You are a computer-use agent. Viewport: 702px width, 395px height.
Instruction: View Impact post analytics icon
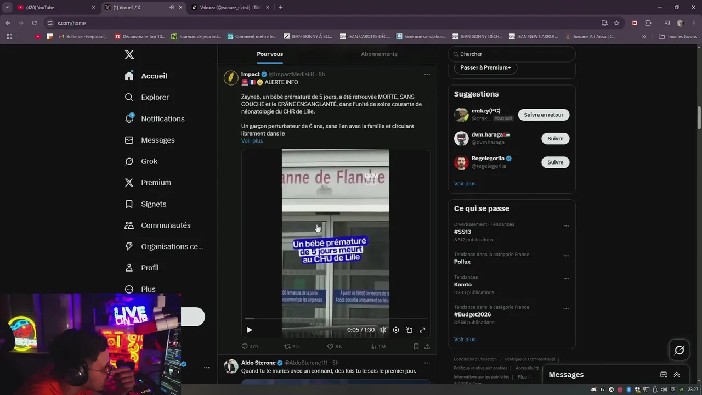(x=373, y=346)
